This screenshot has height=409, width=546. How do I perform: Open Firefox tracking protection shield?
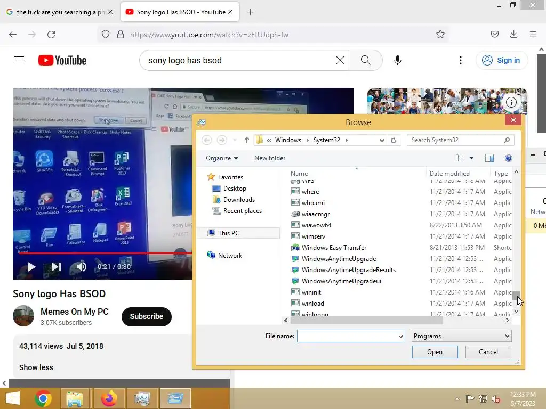click(x=106, y=35)
